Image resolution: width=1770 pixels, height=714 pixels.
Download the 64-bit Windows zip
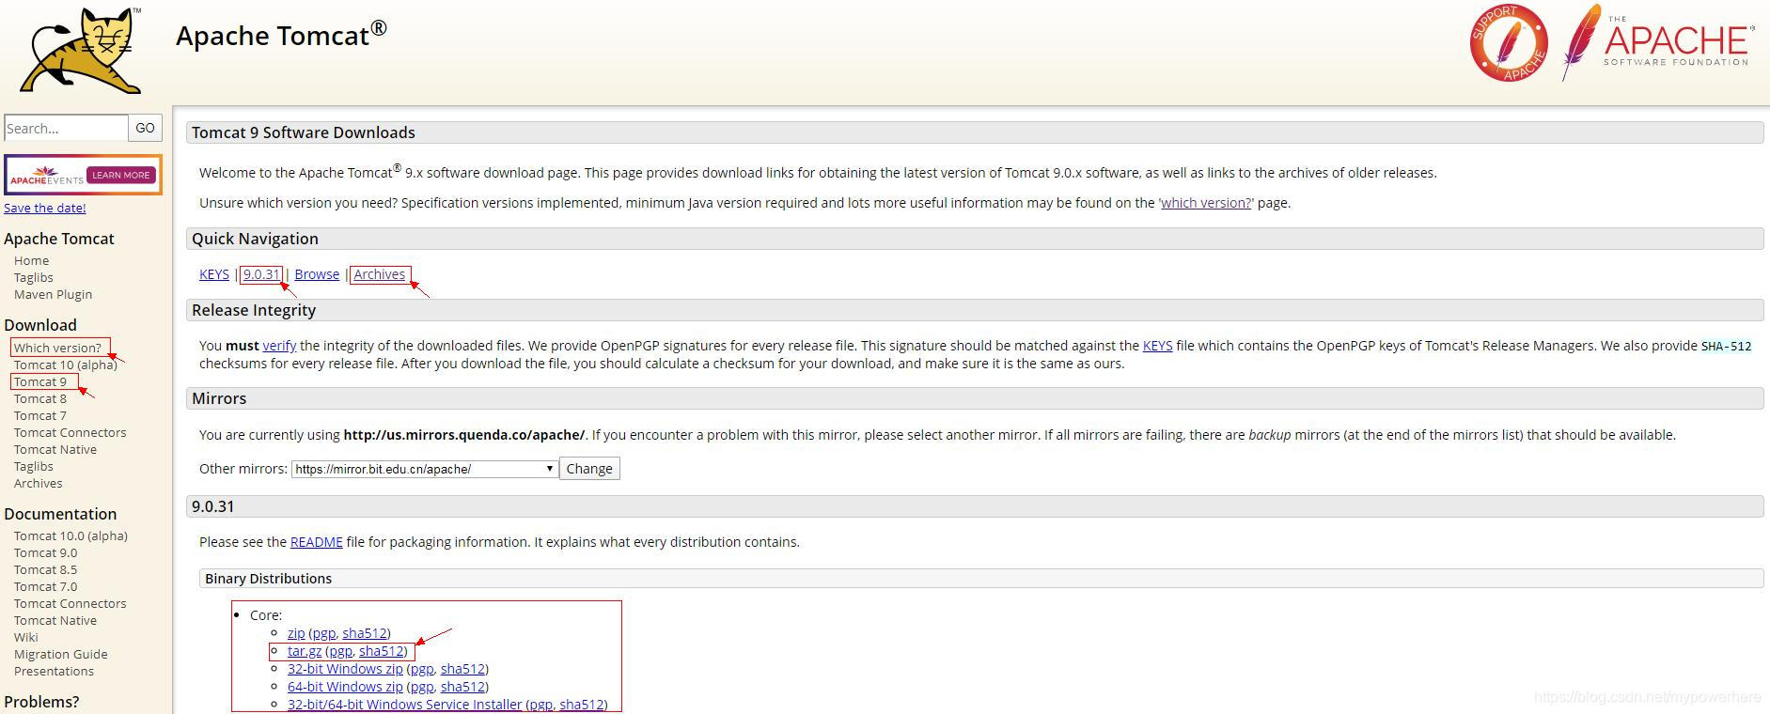coord(345,687)
